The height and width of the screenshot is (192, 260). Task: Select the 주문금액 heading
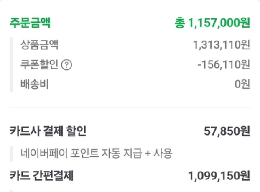coord(30,23)
